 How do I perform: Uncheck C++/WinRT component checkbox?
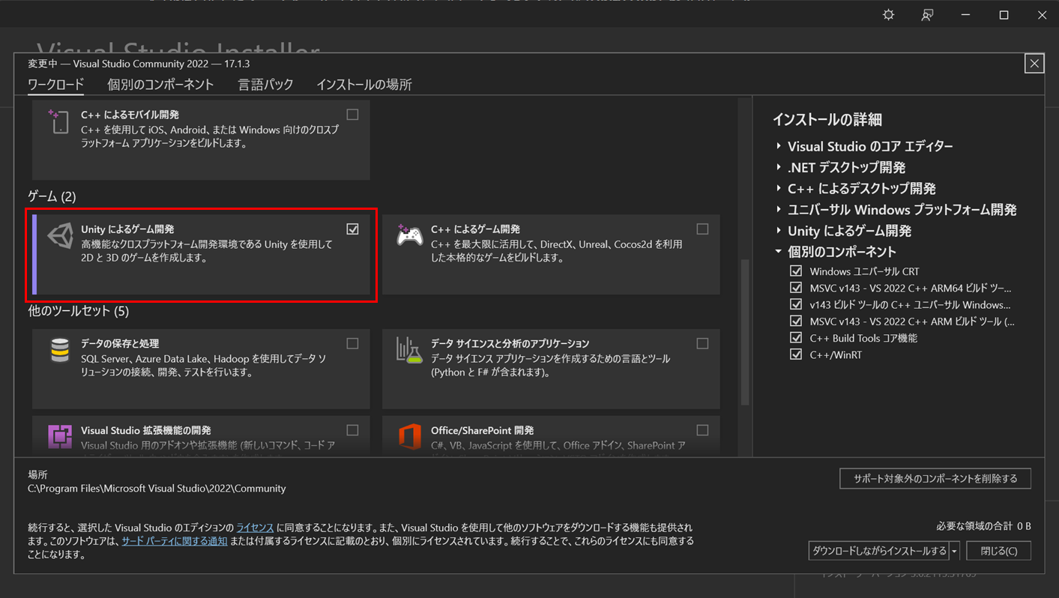click(x=796, y=354)
